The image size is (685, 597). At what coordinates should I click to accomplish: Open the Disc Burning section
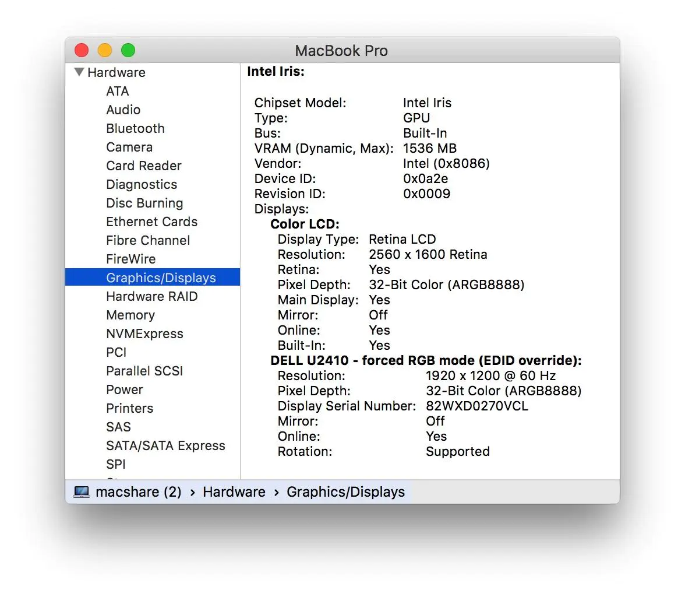coord(144,203)
